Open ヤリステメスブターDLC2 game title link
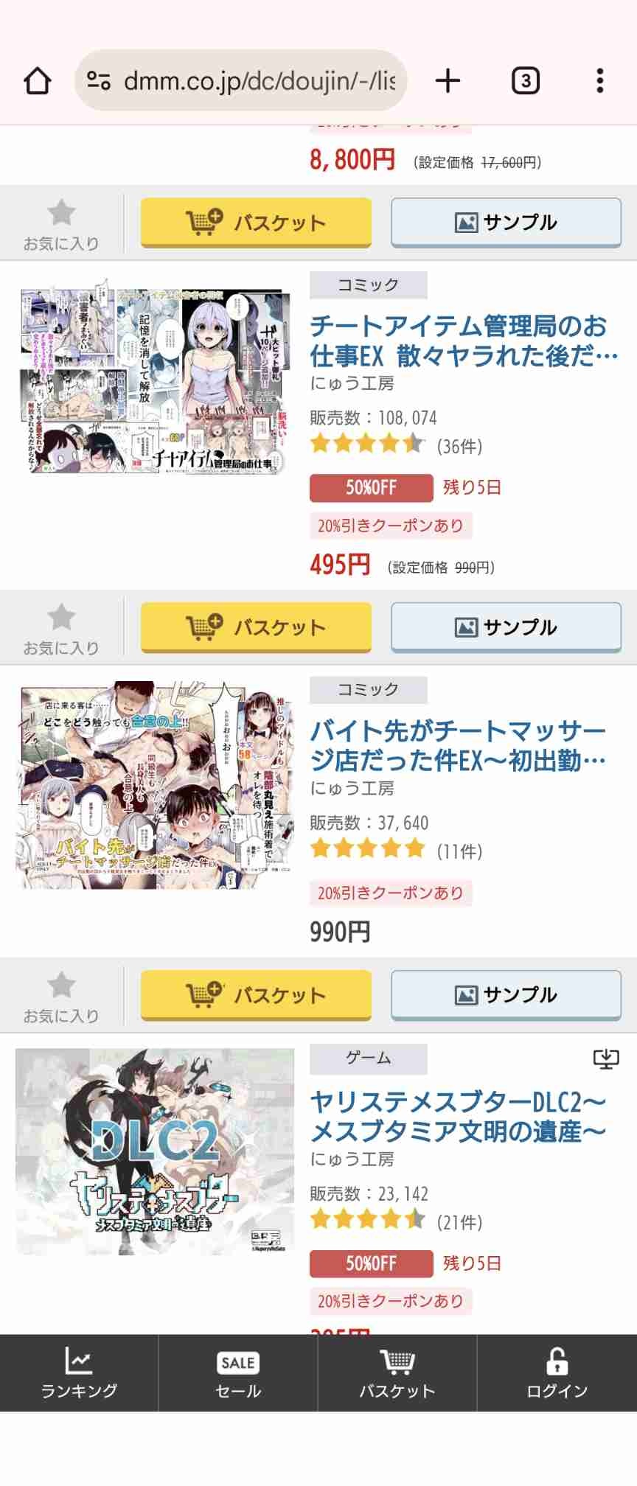 tap(458, 1117)
